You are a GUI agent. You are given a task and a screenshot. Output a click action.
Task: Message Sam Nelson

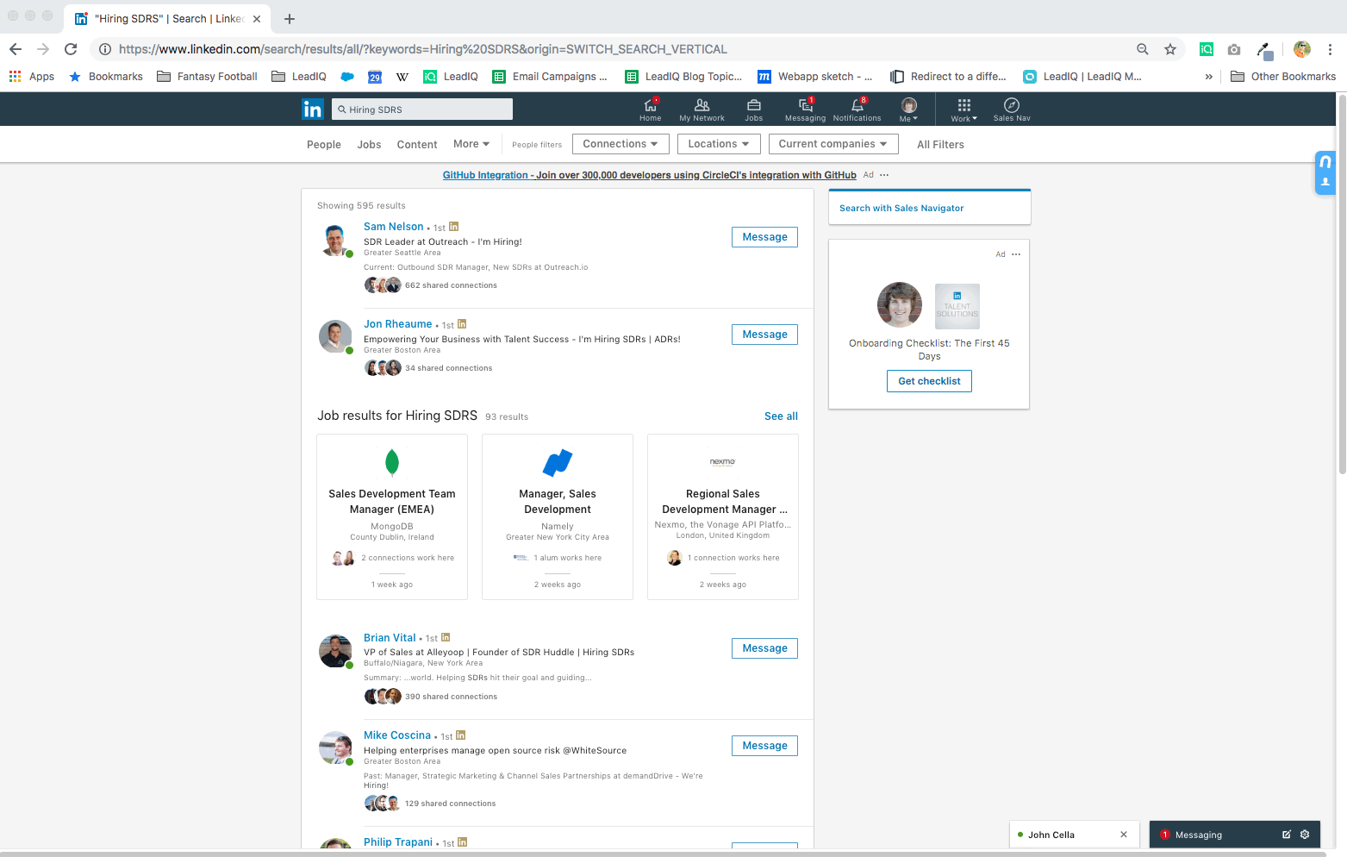click(764, 237)
